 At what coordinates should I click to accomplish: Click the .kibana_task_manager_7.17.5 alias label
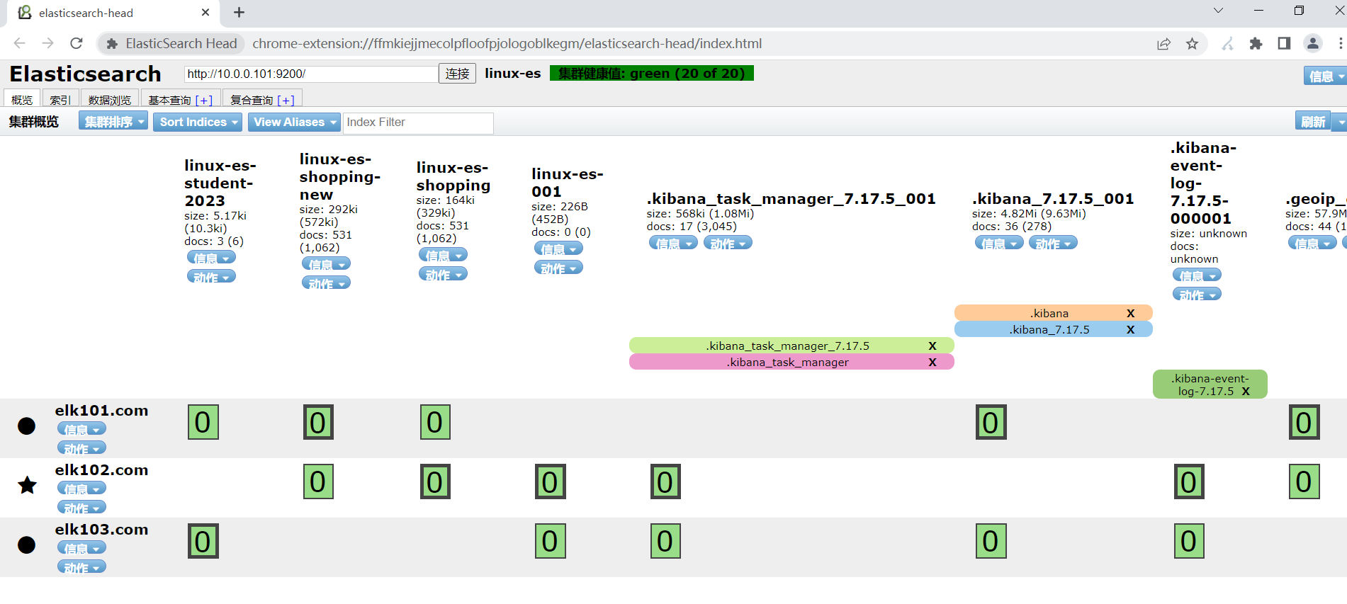[x=787, y=346]
